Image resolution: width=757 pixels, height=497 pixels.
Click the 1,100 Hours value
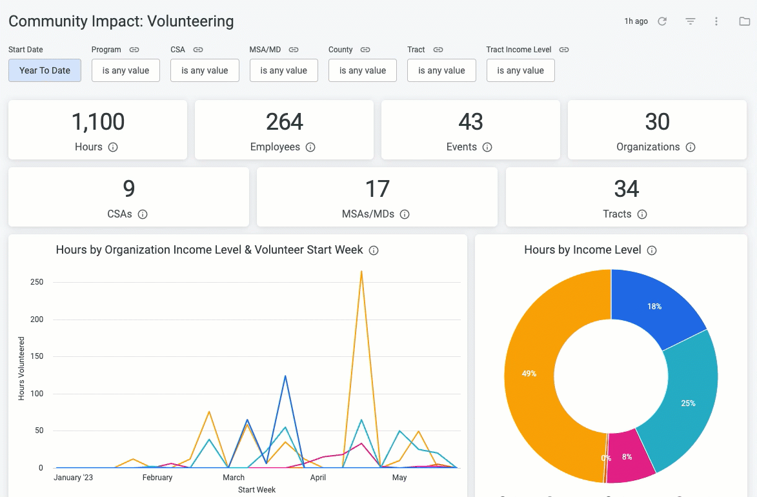(x=98, y=122)
